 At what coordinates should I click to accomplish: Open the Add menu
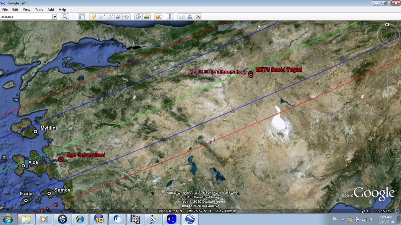[51, 9]
